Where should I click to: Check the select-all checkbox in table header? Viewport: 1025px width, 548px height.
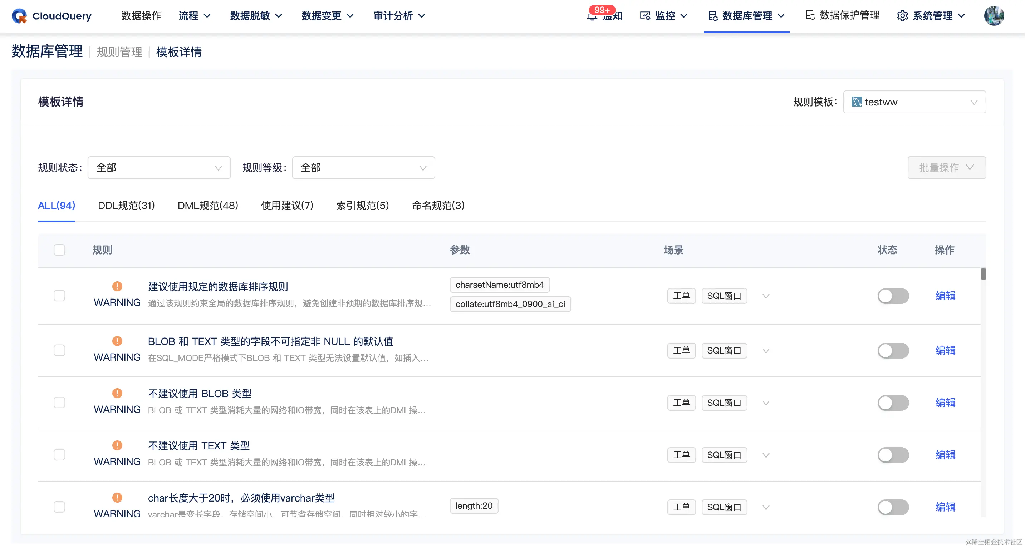coord(59,250)
